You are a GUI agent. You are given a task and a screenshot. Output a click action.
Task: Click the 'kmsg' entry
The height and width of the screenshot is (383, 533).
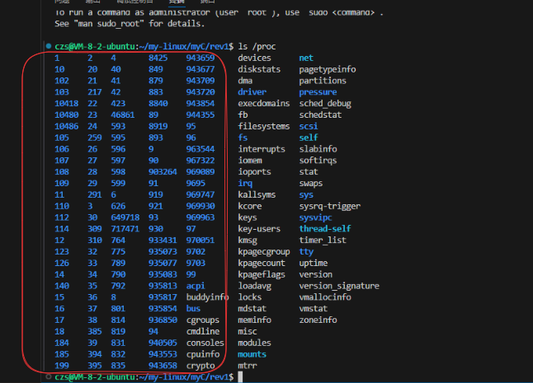[x=248, y=241]
